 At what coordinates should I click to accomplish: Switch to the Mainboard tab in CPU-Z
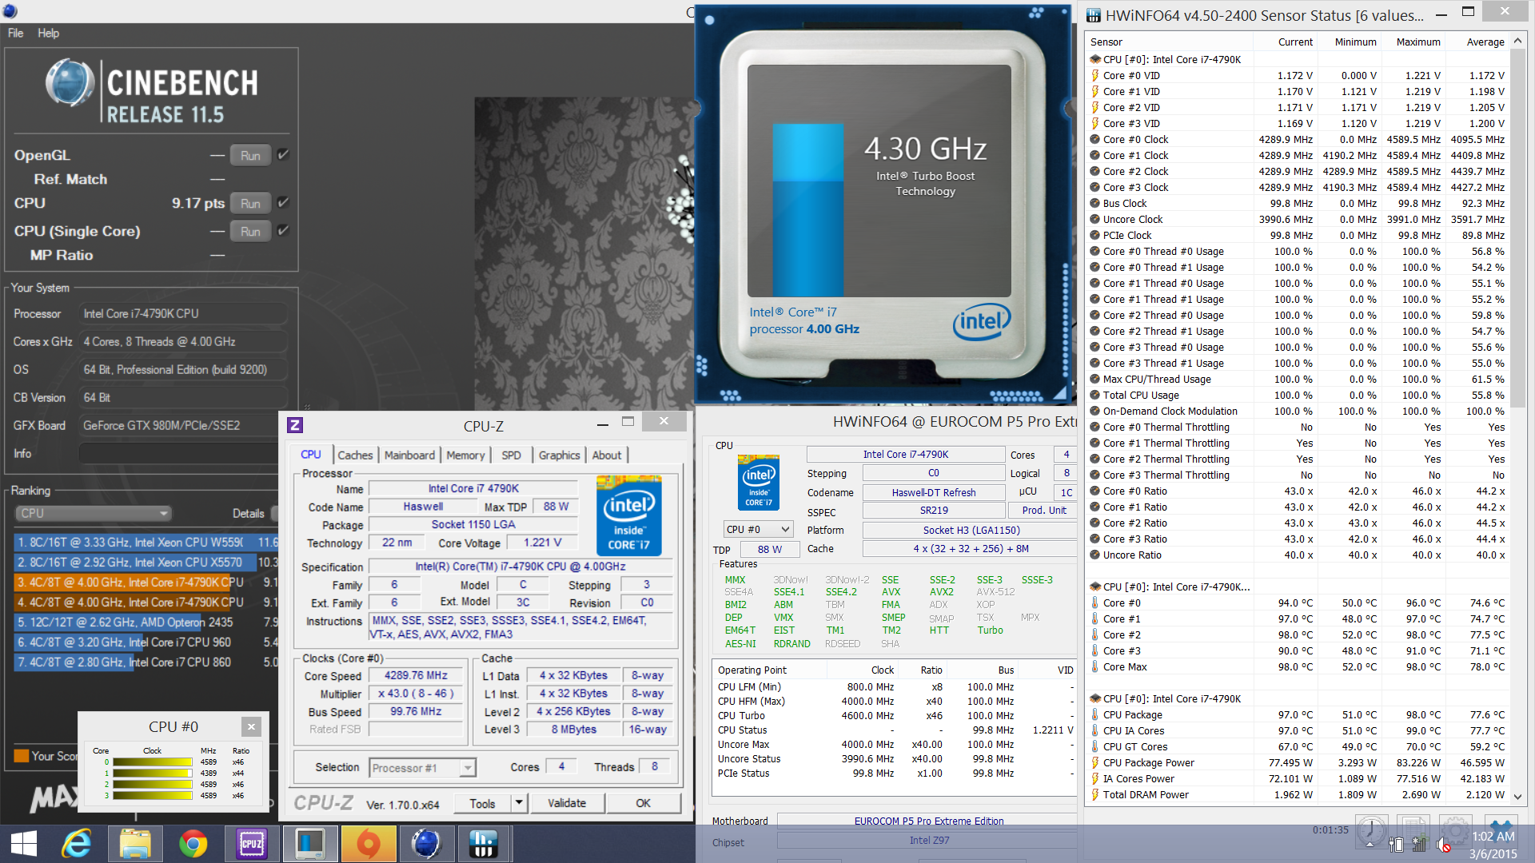click(409, 455)
